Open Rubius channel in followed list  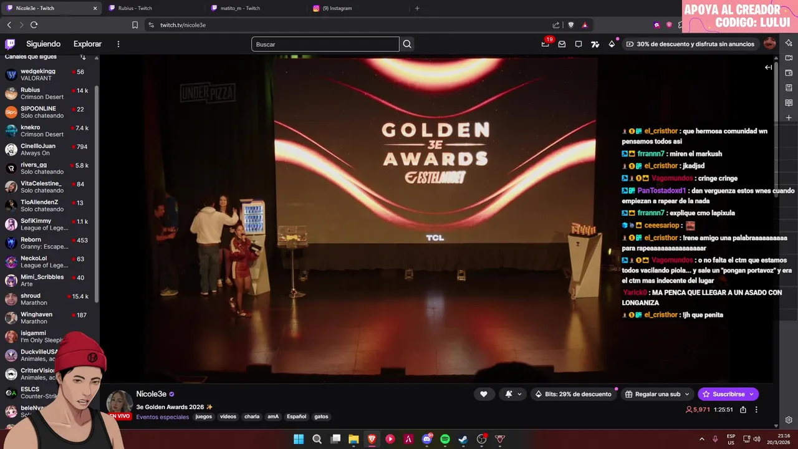[49, 94]
